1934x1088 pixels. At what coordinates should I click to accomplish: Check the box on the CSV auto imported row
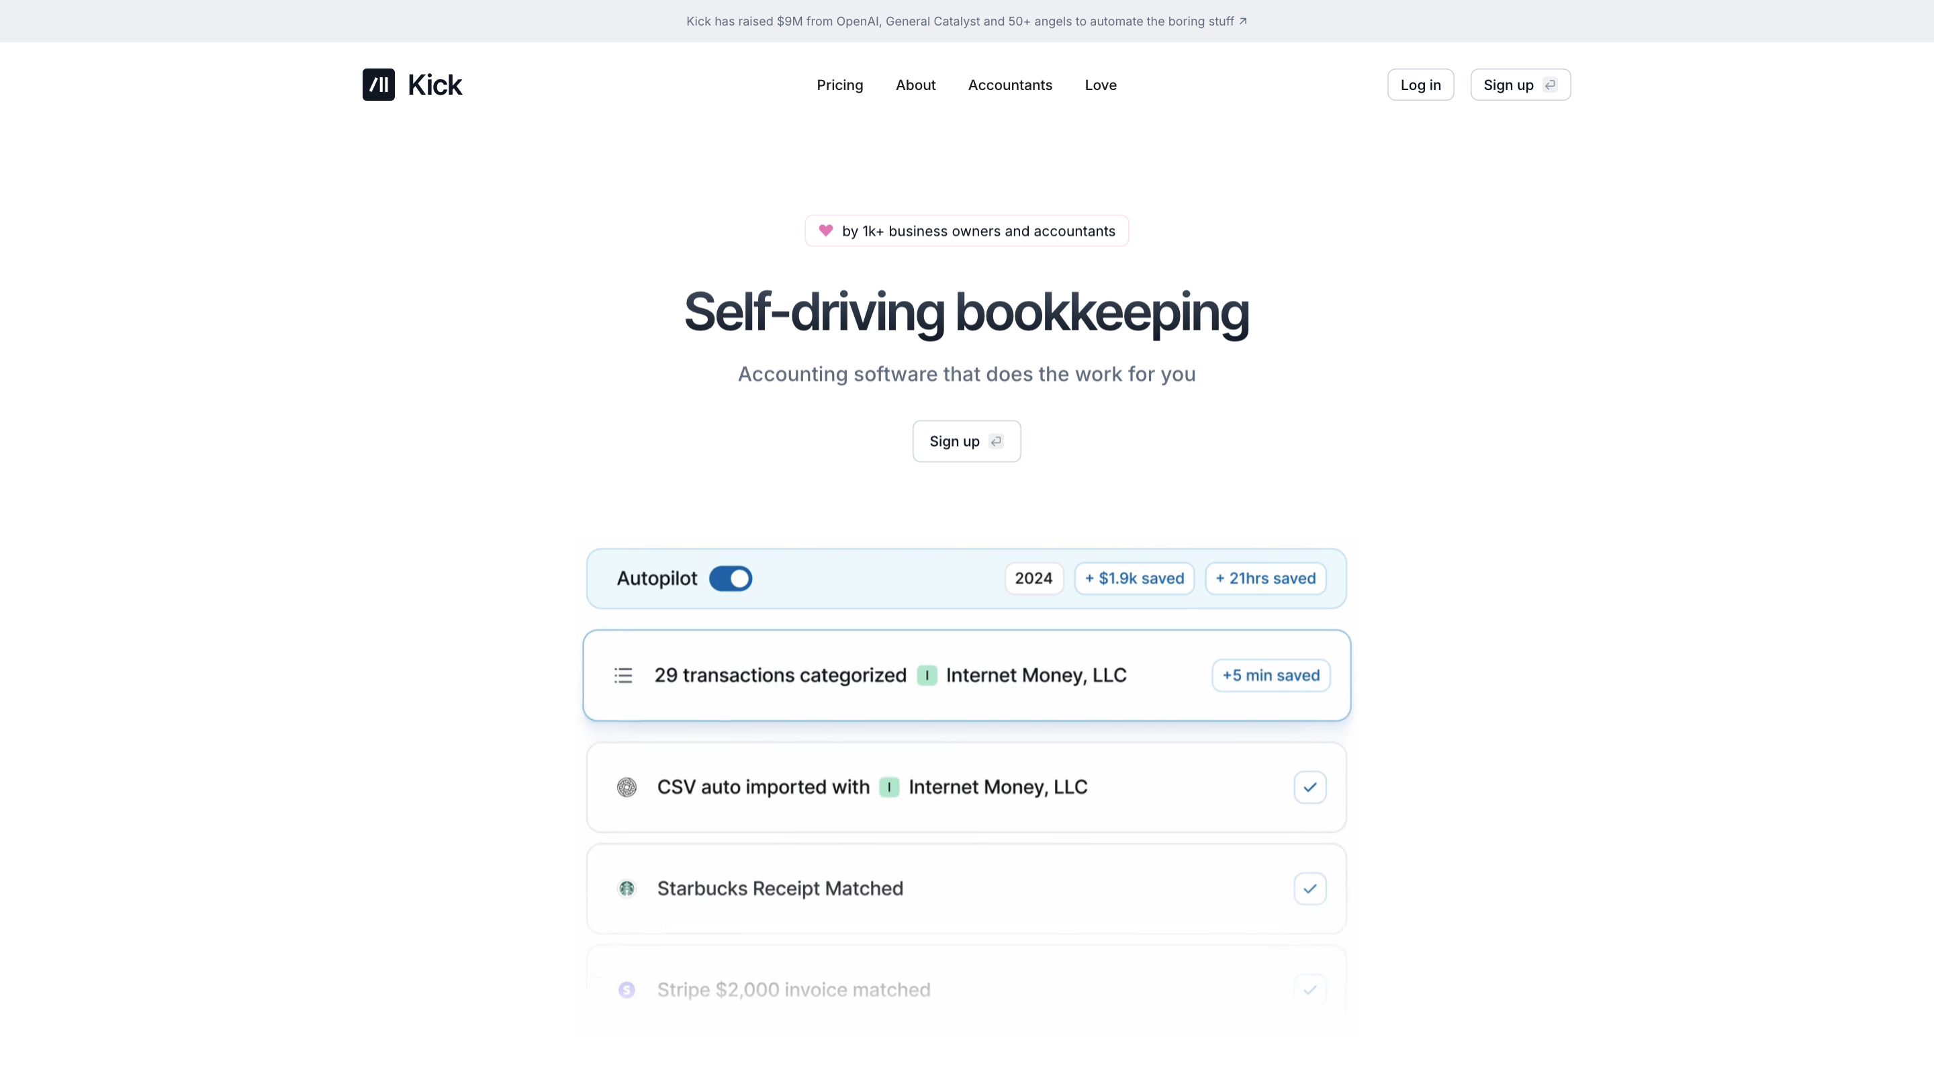pos(1309,787)
